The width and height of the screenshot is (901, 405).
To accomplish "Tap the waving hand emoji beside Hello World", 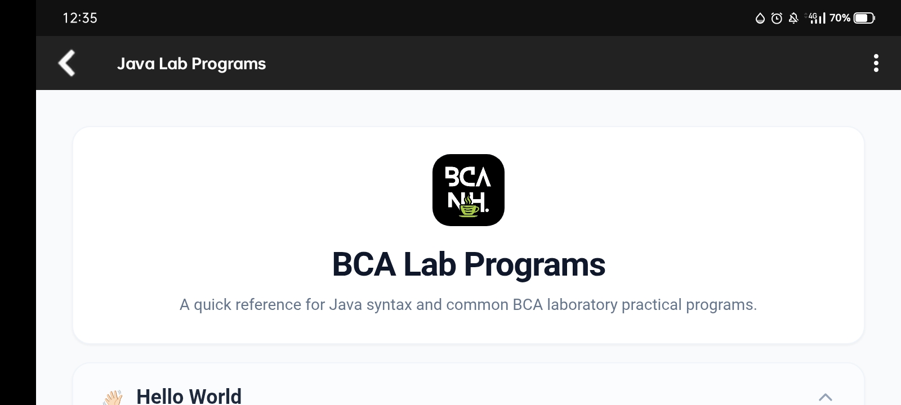I will 113,397.
